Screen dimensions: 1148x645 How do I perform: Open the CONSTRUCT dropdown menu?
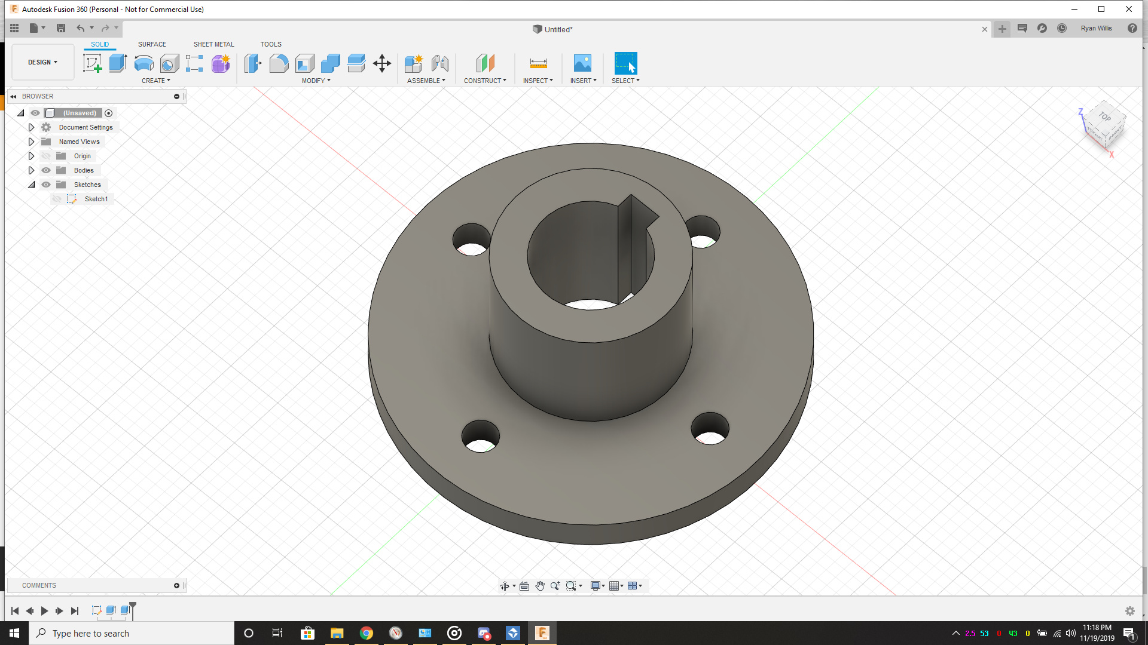point(485,81)
